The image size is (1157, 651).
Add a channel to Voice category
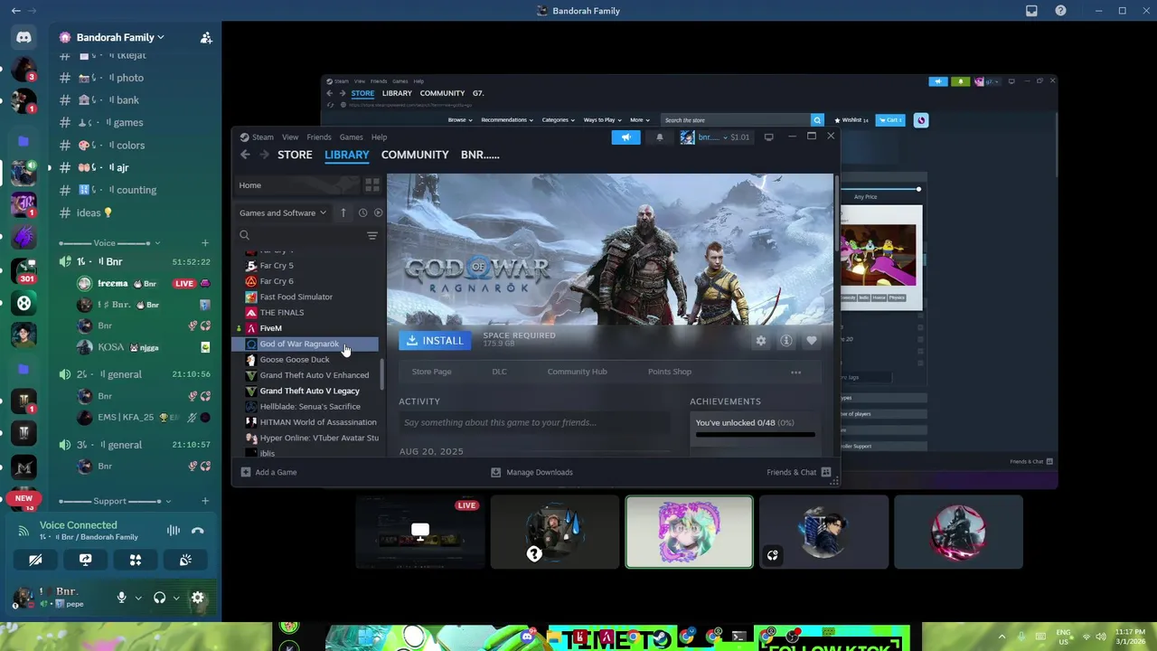coord(205,242)
